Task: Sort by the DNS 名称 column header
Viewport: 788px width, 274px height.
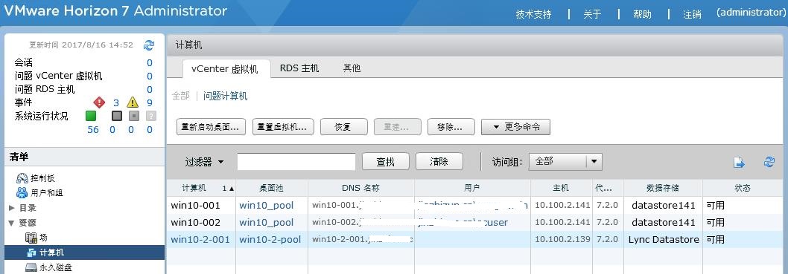Action: [x=360, y=188]
